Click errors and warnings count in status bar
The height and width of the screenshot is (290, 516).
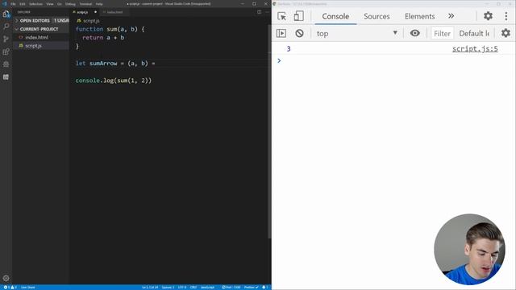point(10,288)
